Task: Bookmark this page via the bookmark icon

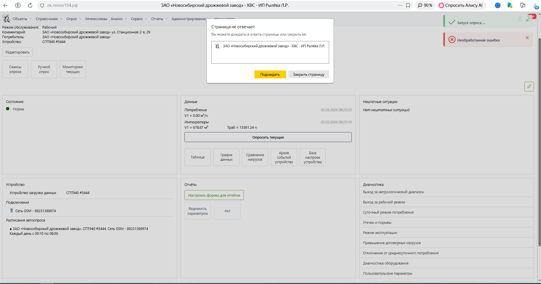Action: click(x=408, y=5)
